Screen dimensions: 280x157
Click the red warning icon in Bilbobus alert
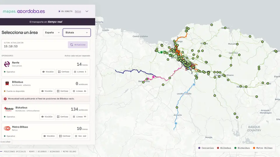5,99
